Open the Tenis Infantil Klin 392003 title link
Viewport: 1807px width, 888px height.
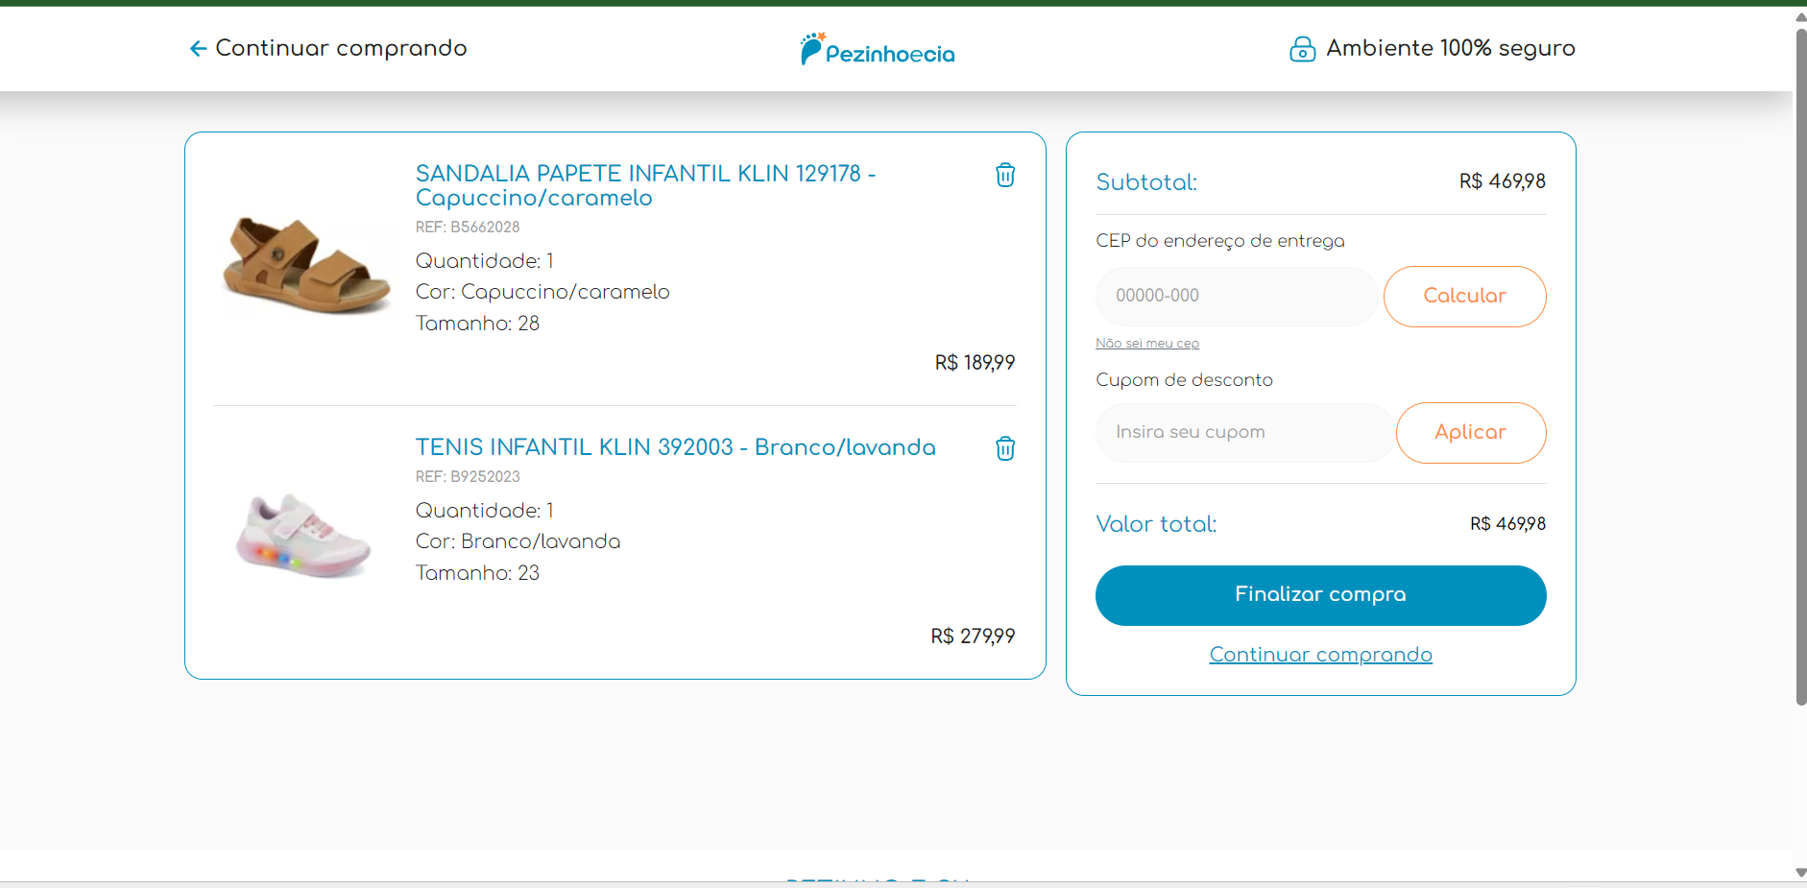point(675,447)
